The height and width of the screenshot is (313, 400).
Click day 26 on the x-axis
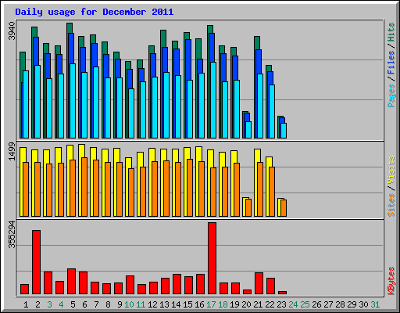point(316,304)
